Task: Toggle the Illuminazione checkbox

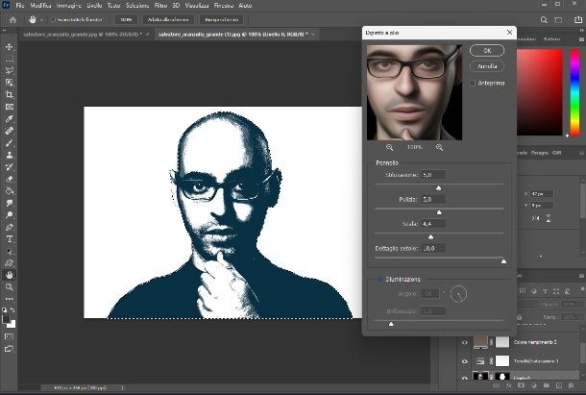Action: (x=379, y=280)
